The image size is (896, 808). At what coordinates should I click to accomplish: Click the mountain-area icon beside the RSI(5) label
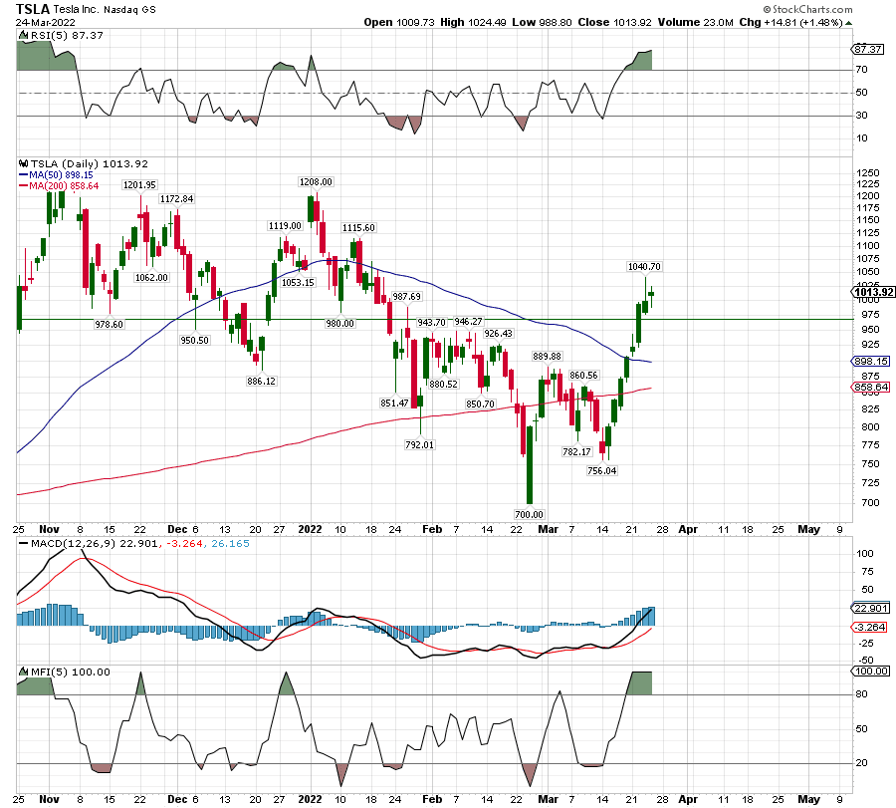click(x=23, y=36)
